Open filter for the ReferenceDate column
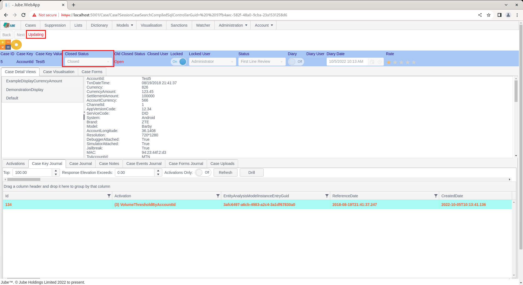This screenshot has height=285, width=523. coord(436,196)
